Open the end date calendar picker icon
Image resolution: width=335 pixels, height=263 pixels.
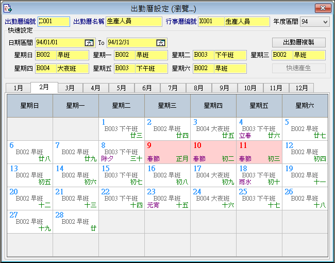tap(161, 43)
